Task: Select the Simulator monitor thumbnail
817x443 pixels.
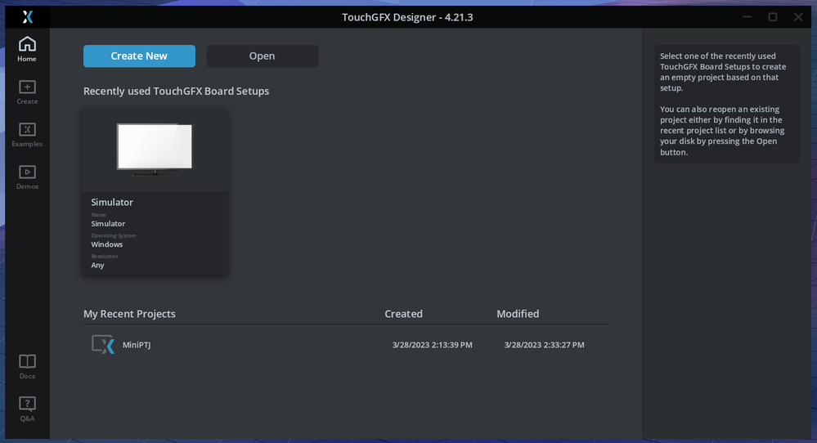Action: [x=155, y=150]
